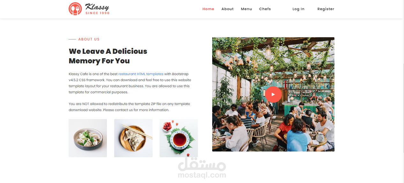
Task: Play the restaurant video with red play button
Action: click(x=273, y=94)
